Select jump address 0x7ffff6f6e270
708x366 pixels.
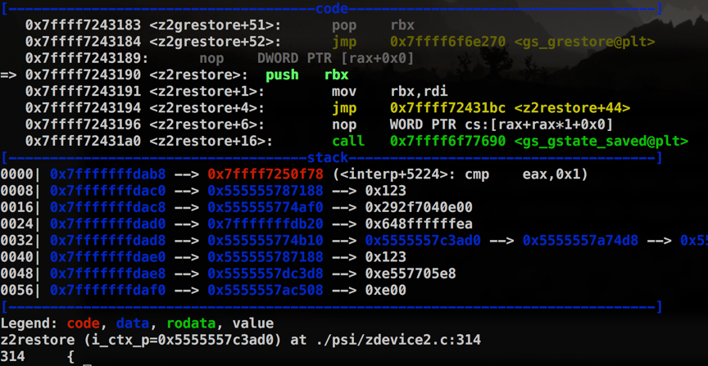pyautogui.click(x=448, y=42)
